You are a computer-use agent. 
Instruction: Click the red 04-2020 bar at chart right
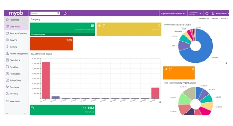point(155,93)
